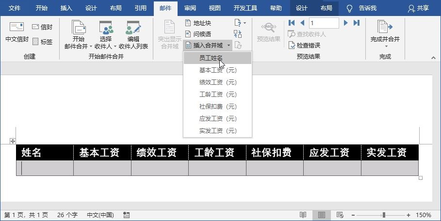Click the record number field
The image size is (441, 221).
pyautogui.click(x=324, y=23)
